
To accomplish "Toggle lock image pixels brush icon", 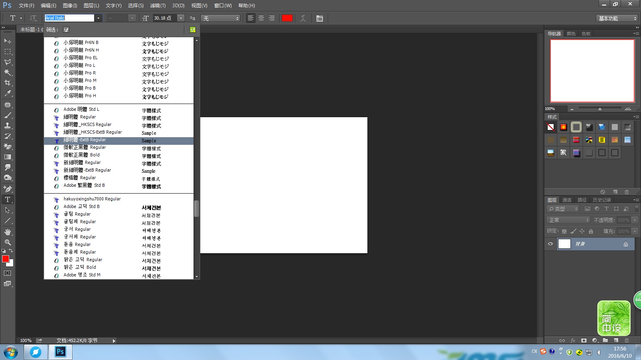I will click(573, 231).
